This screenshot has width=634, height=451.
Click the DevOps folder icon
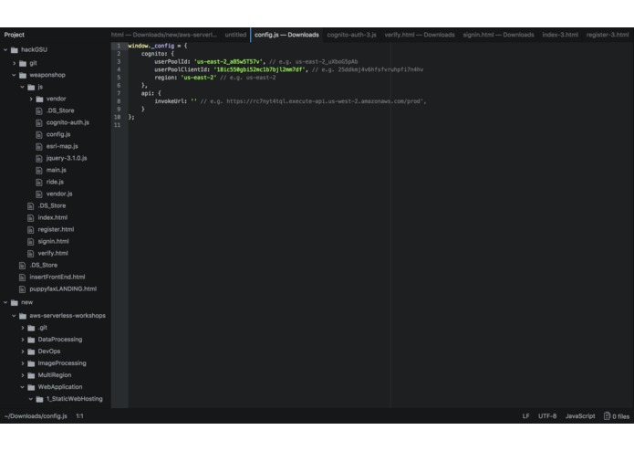click(31, 351)
